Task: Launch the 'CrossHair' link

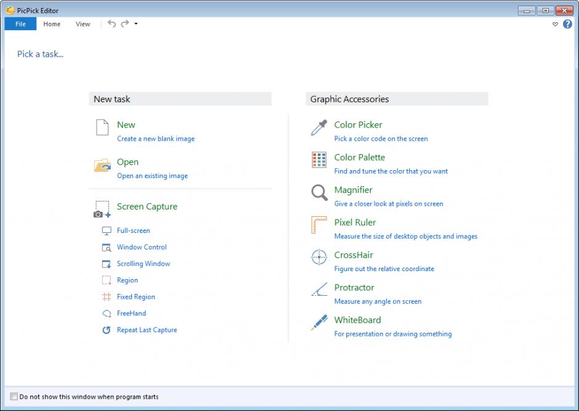Action: point(354,255)
